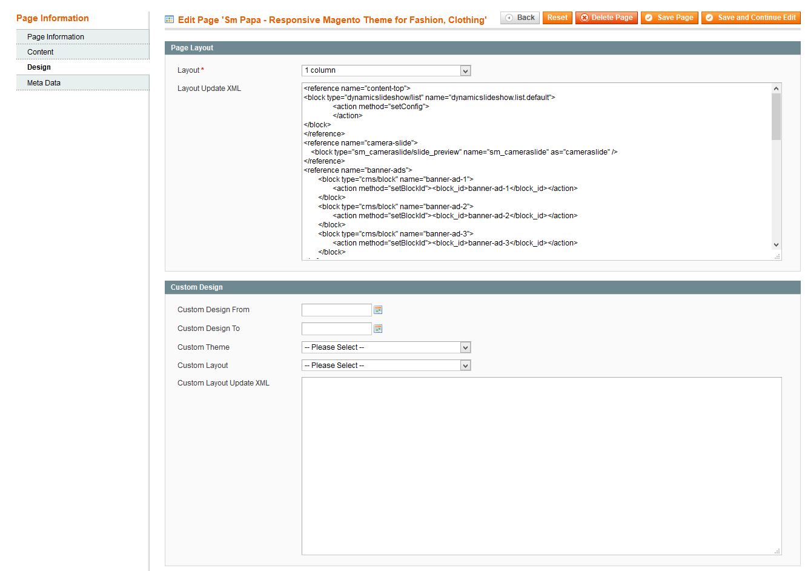This screenshot has height=571, width=805.
Task: Go to the Meta Data tab
Action: [44, 83]
